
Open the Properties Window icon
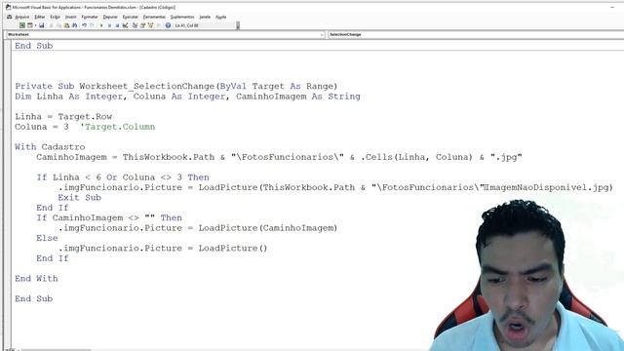(142, 25)
